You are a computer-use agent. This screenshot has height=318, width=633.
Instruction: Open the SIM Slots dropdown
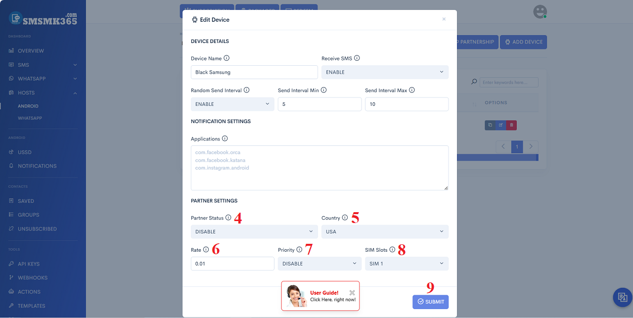pyautogui.click(x=407, y=264)
